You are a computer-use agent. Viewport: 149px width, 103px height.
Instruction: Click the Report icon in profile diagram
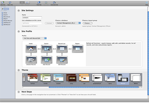tap(77, 49)
